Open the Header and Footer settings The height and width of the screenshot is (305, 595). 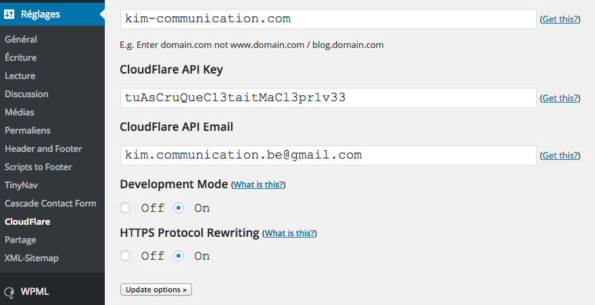coord(43,148)
